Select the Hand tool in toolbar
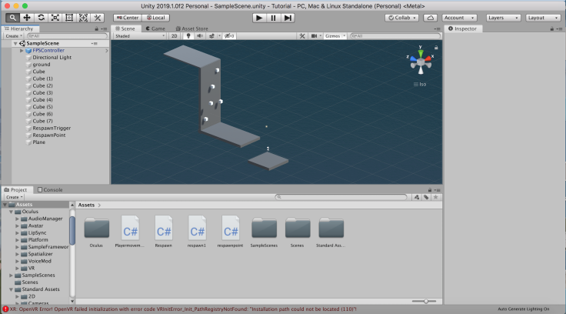 12,17
